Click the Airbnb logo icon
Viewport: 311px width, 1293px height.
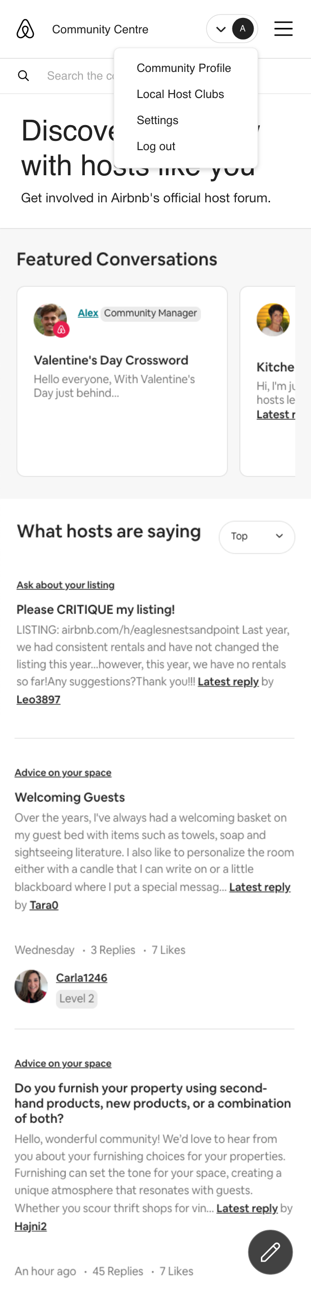pyautogui.click(x=25, y=29)
